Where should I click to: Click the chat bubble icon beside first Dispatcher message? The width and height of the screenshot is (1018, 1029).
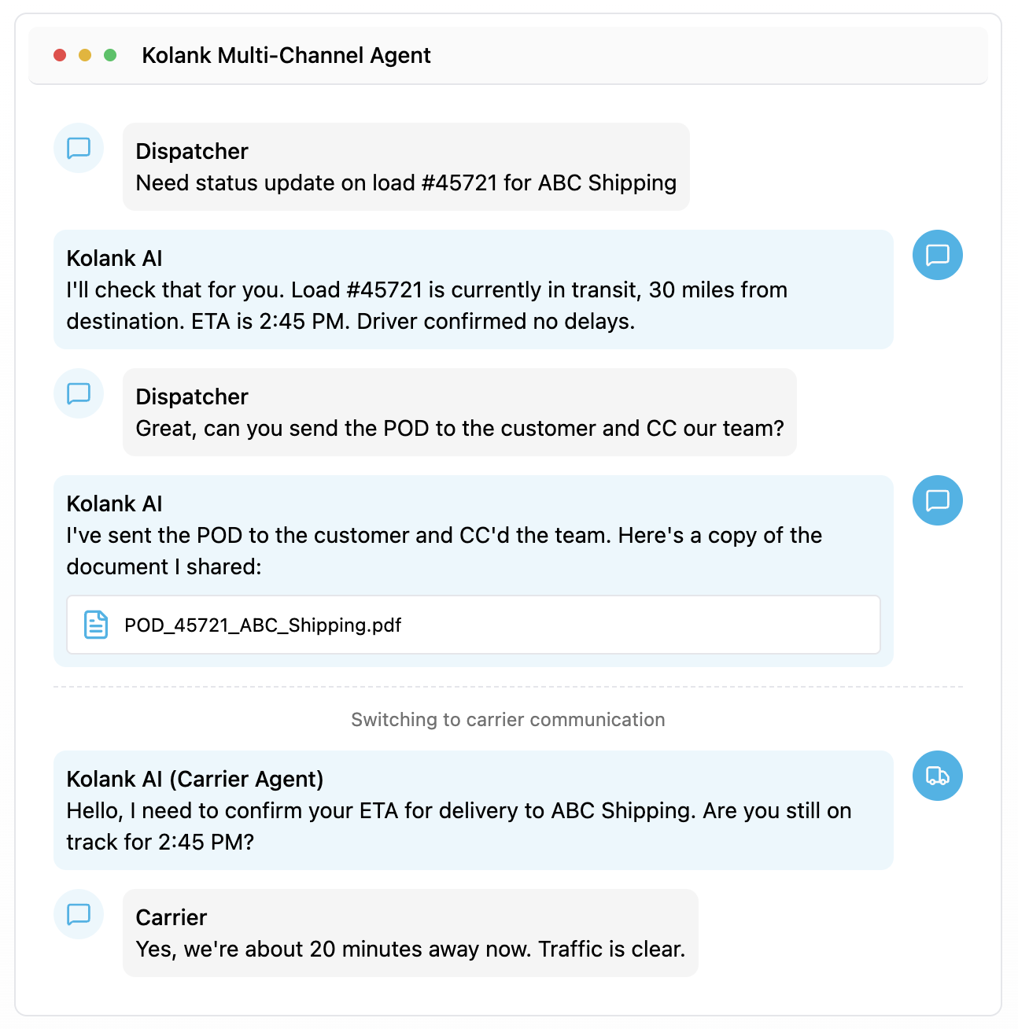79,148
